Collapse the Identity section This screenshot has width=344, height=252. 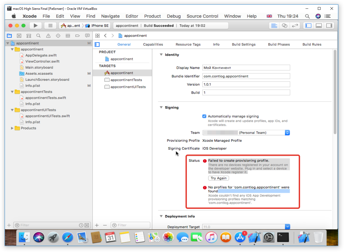[x=161, y=55]
